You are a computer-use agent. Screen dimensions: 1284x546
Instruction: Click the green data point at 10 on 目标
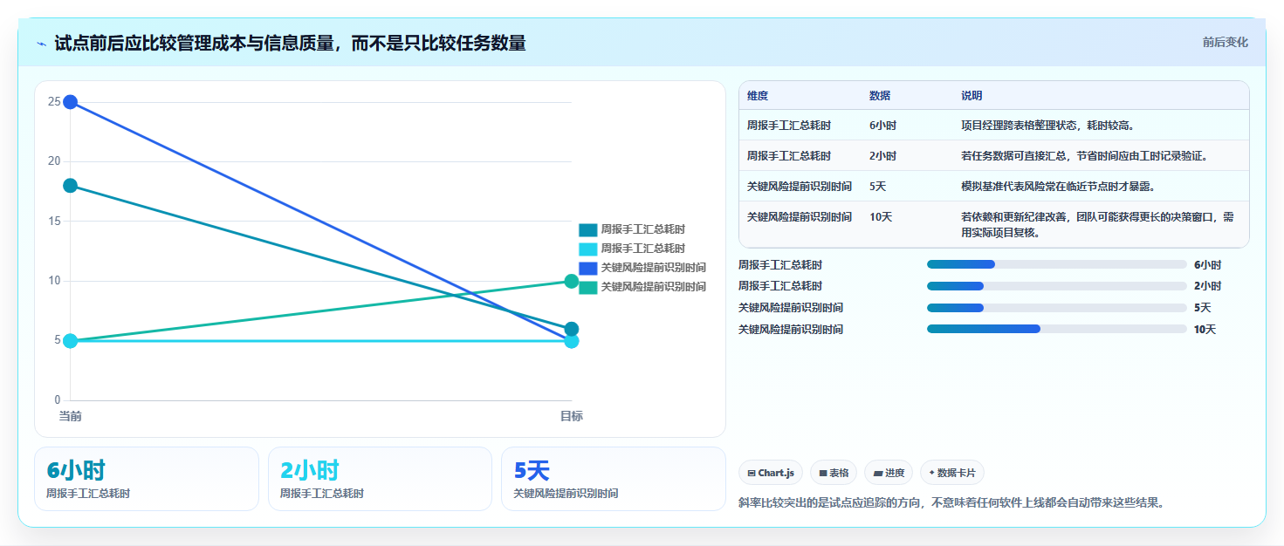click(572, 281)
